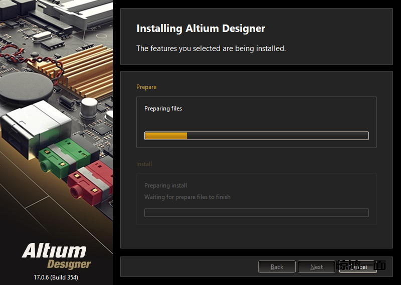Click the Cancel button
This screenshot has width=401, height=285.
click(358, 267)
